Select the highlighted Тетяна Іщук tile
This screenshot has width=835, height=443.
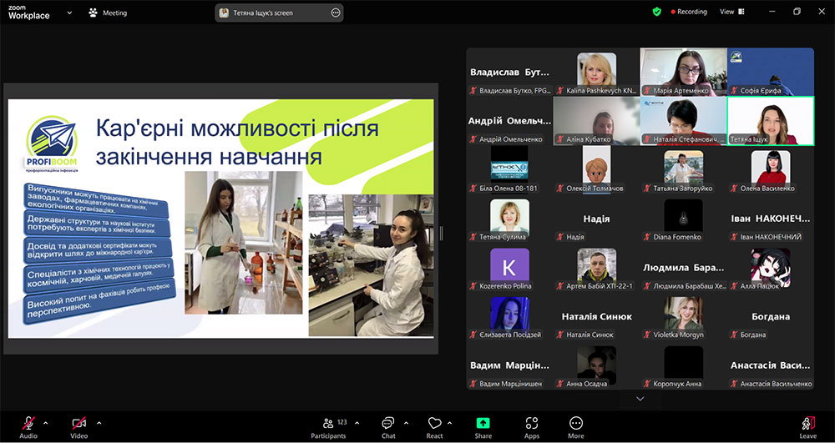click(x=771, y=121)
